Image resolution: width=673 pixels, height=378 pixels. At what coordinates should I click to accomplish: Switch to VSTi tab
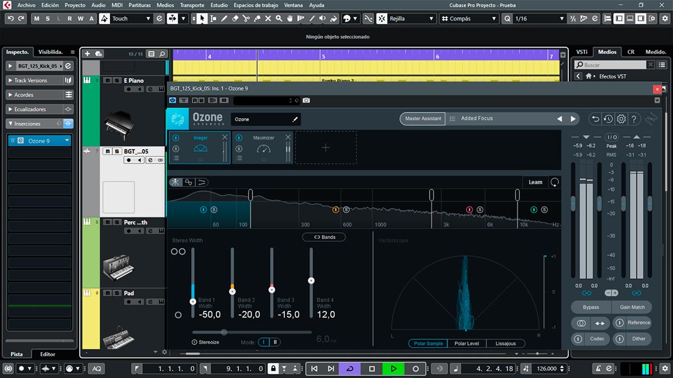tap(582, 52)
